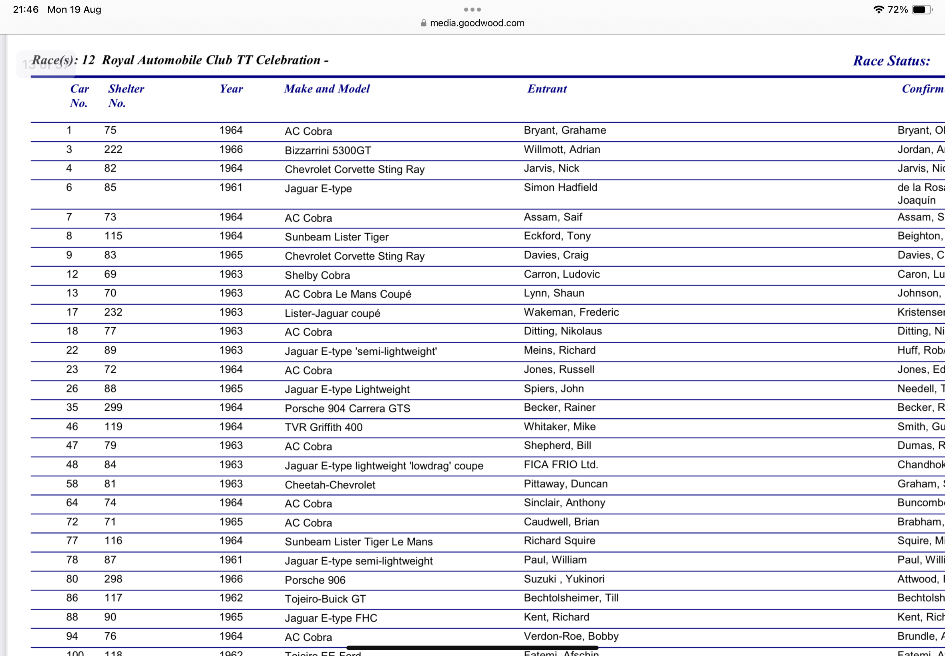Tap the battery status icon
945x656 pixels.
pos(921,10)
